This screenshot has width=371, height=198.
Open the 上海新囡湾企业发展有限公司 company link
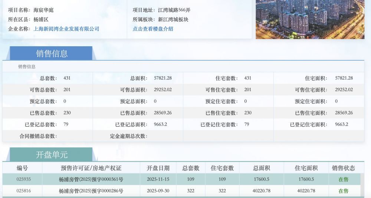coord(66,29)
